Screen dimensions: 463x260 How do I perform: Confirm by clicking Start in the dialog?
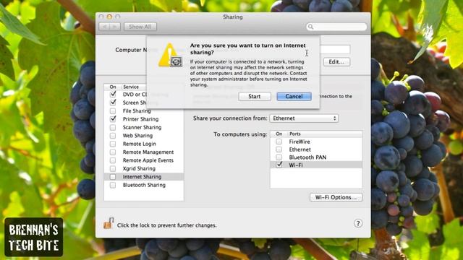click(x=255, y=96)
